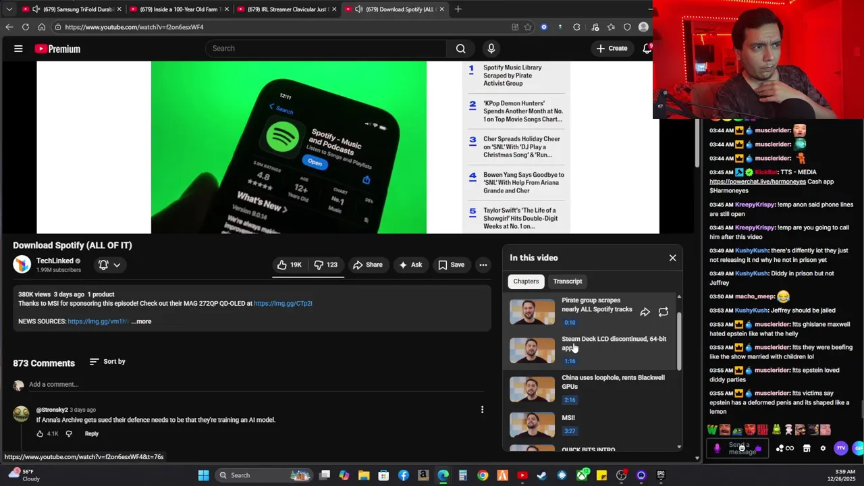
Task: Like the video with thumbs up
Action: 289,265
